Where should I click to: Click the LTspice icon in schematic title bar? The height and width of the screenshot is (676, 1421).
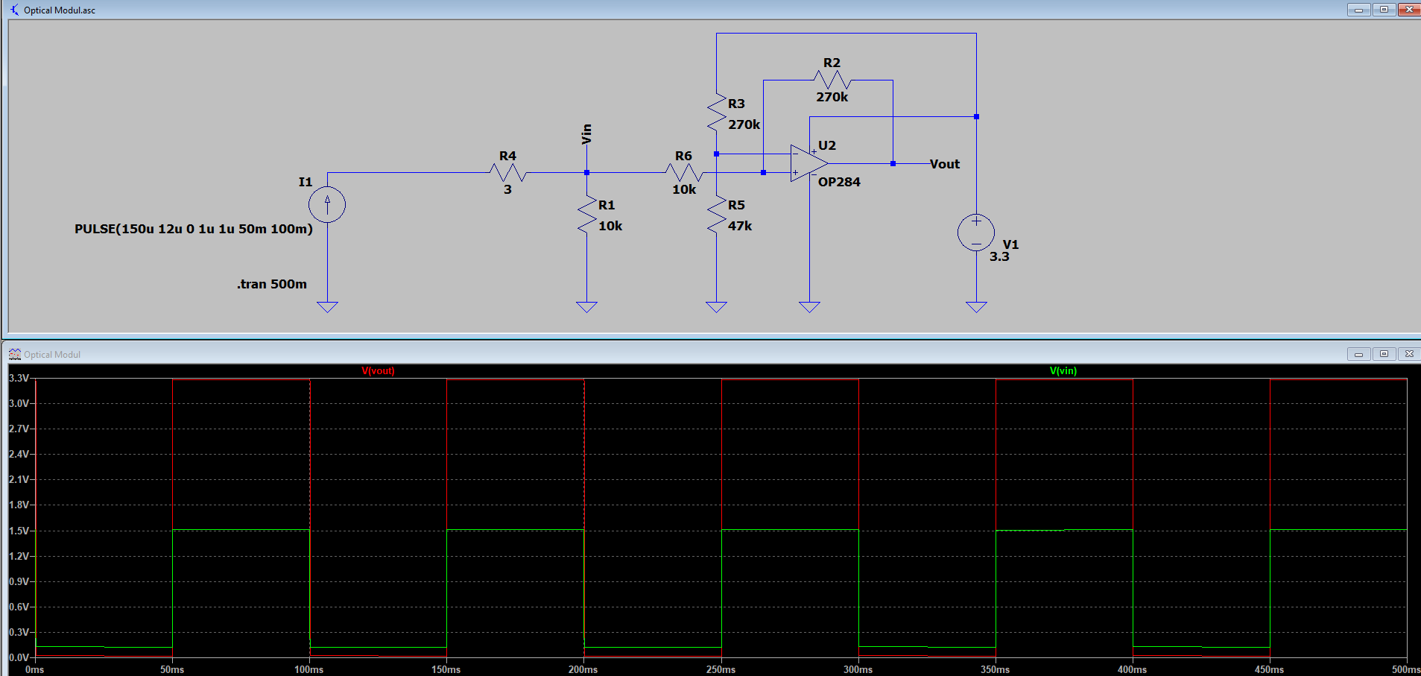(x=14, y=10)
